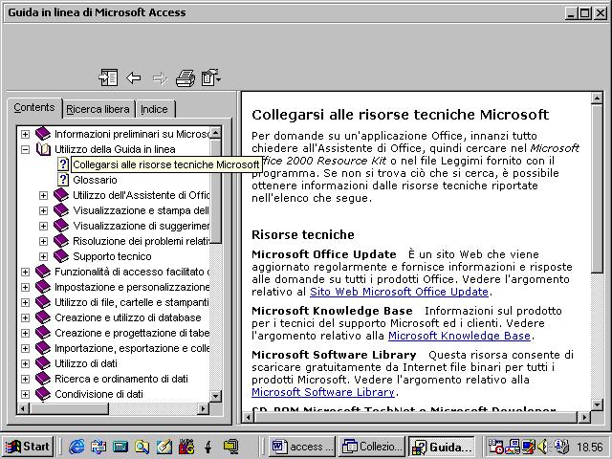The height and width of the screenshot is (459, 612).
Task: Expand Funzionalità di accesso facilitato node
Action: pyautogui.click(x=25, y=272)
